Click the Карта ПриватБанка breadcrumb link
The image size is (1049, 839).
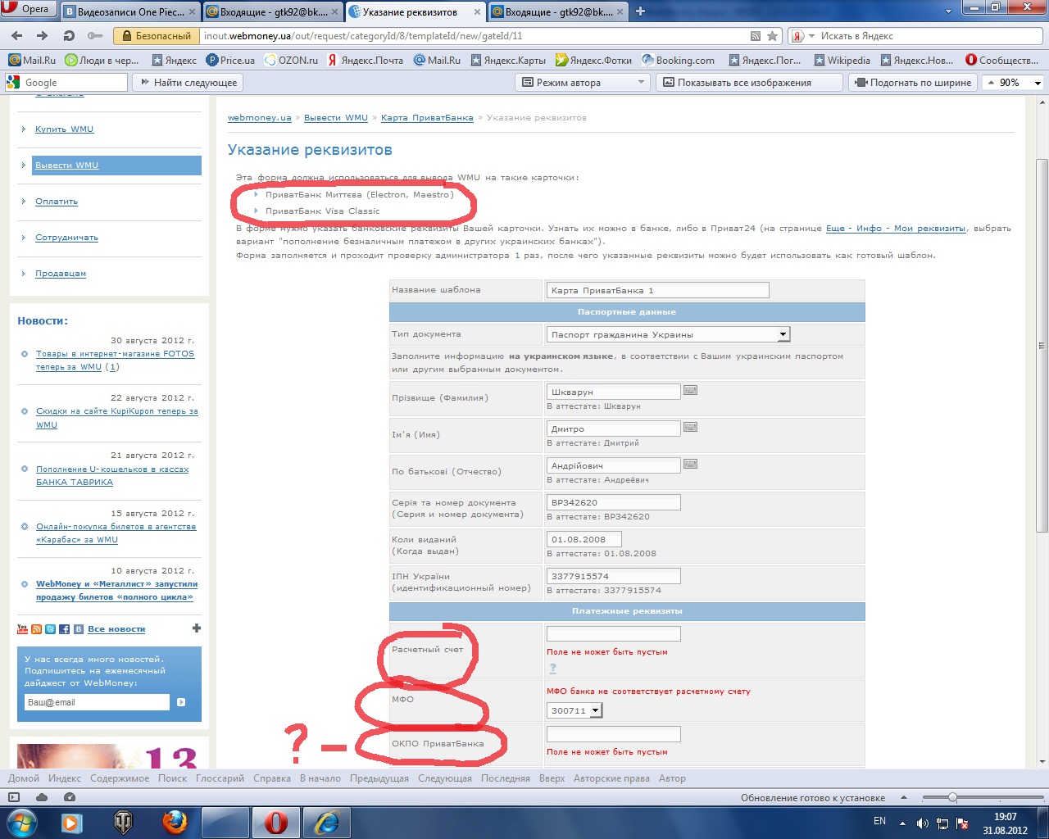click(x=427, y=118)
